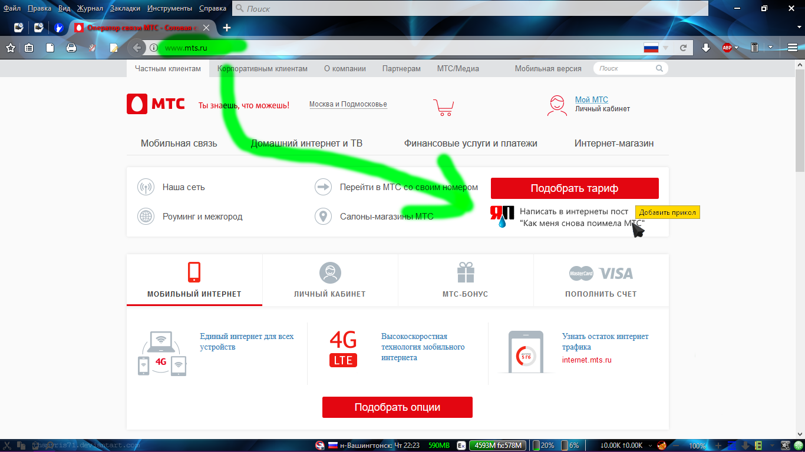Click the Подобрать опции button
Viewport: 805px width, 452px height.
397,407
